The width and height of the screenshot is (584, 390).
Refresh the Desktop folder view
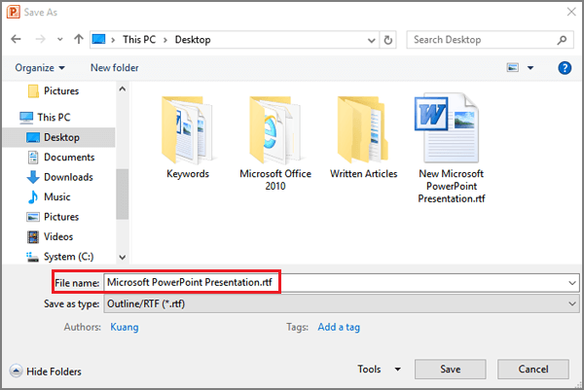pyautogui.click(x=388, y=40)
